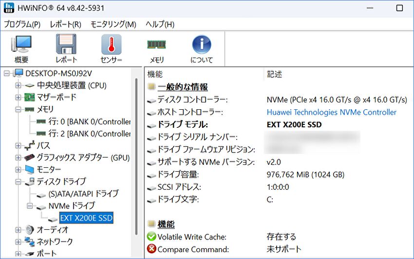414x259 pixels.
Task: Select the ネットワーク tree item
Action: 55,242
